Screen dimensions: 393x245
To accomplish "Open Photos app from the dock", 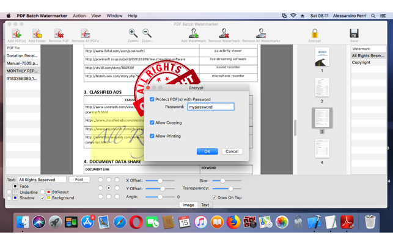I will click(282, 222).
